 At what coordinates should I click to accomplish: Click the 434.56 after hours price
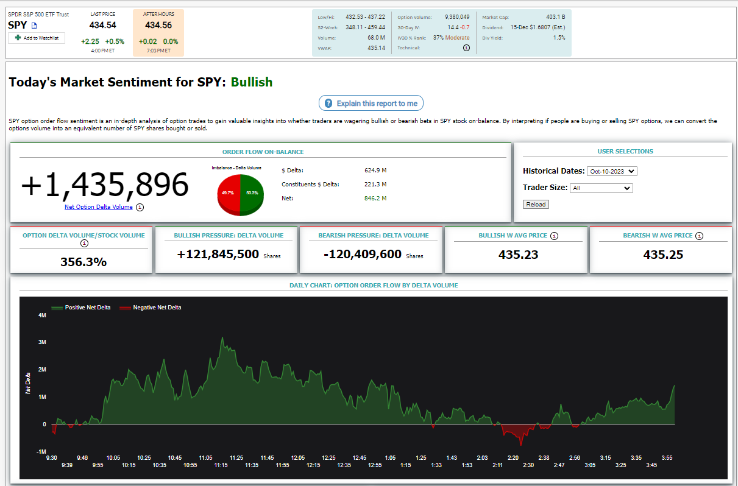(x=158, y=25)
